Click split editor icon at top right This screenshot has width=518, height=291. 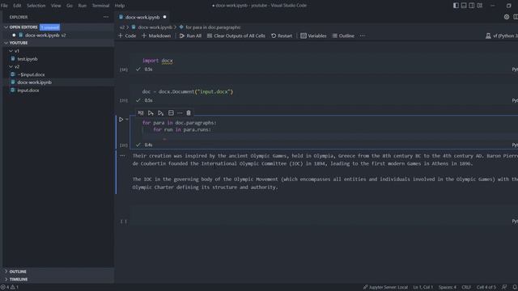click(x=516, y=17)
